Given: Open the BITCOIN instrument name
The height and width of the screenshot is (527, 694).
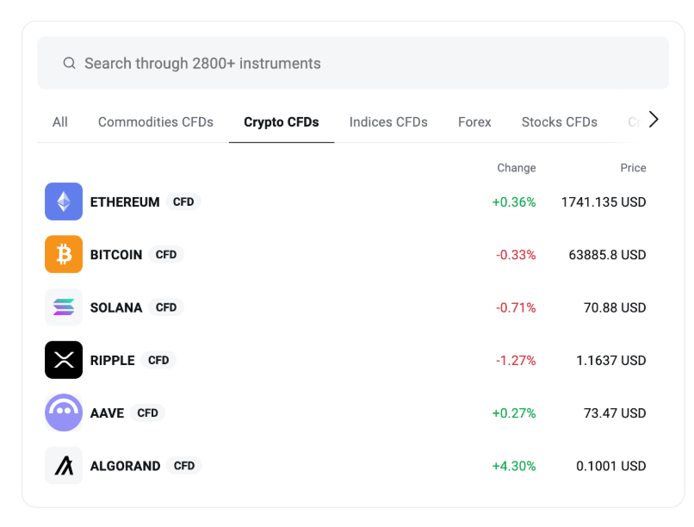Looking at the screenshot, I should [x=116, y=254].
